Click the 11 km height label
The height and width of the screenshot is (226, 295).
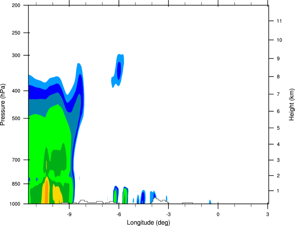point(279,21)
